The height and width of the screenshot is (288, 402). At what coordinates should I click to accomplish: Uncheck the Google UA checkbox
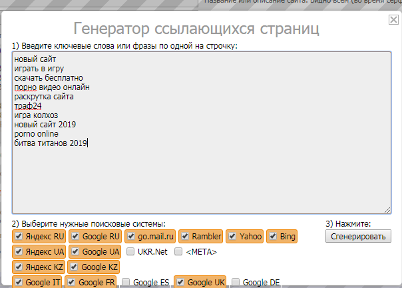click(x=75, y=252)
